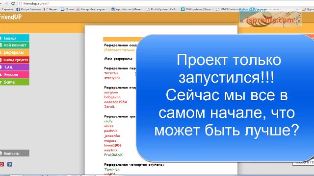
Task: Click referral Pro10MAX
Action: pos(113,155)
